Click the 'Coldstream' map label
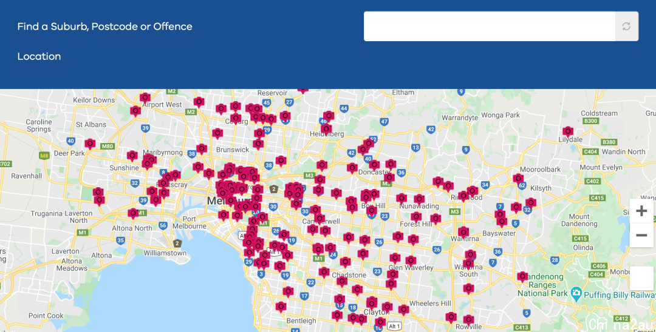The height and width of the screenshot is (332, 656). pos(599,113)
